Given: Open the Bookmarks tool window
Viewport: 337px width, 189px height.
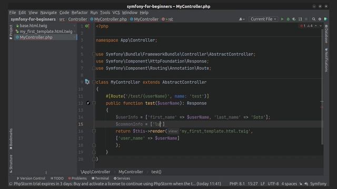Looking at the screenshot, I should click(11, 139).
